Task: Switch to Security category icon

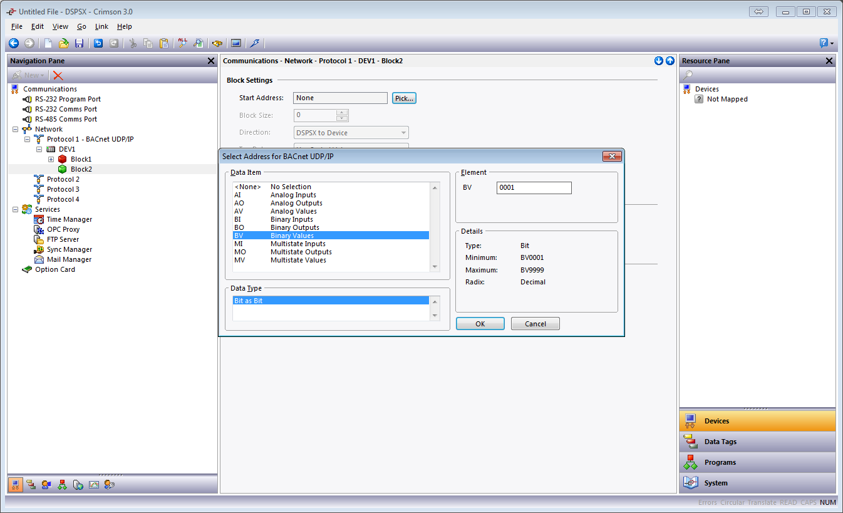Action: tap(110, 484)
